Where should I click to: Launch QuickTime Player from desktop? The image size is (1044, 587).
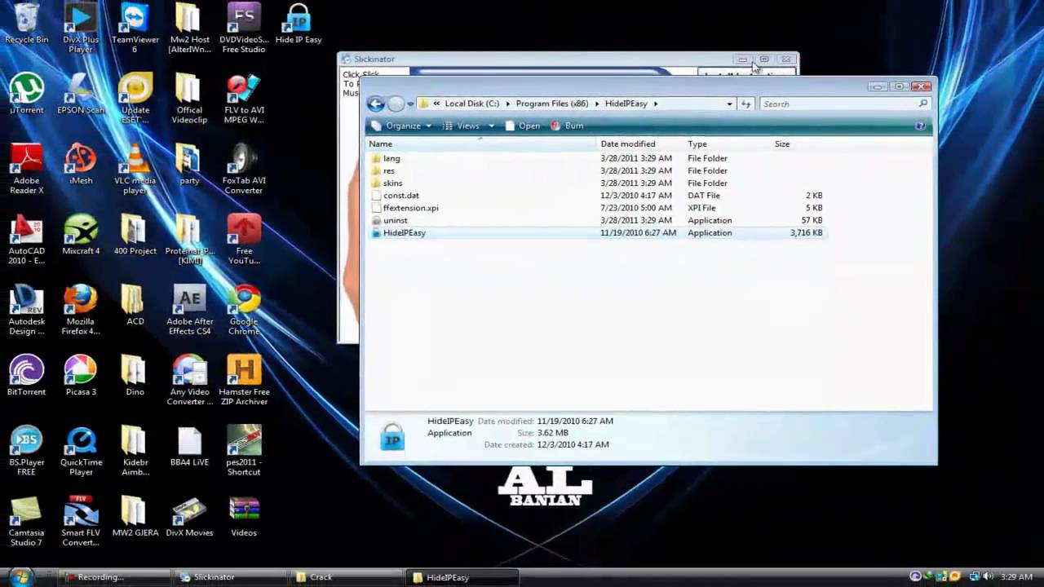click(80, 451)
